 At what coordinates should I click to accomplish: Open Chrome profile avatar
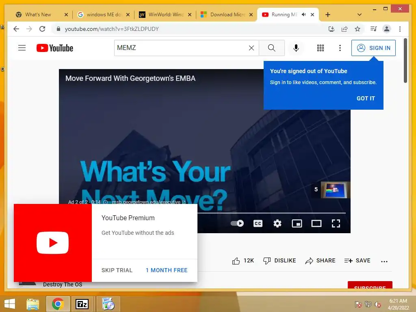click(x=387, y=29)
